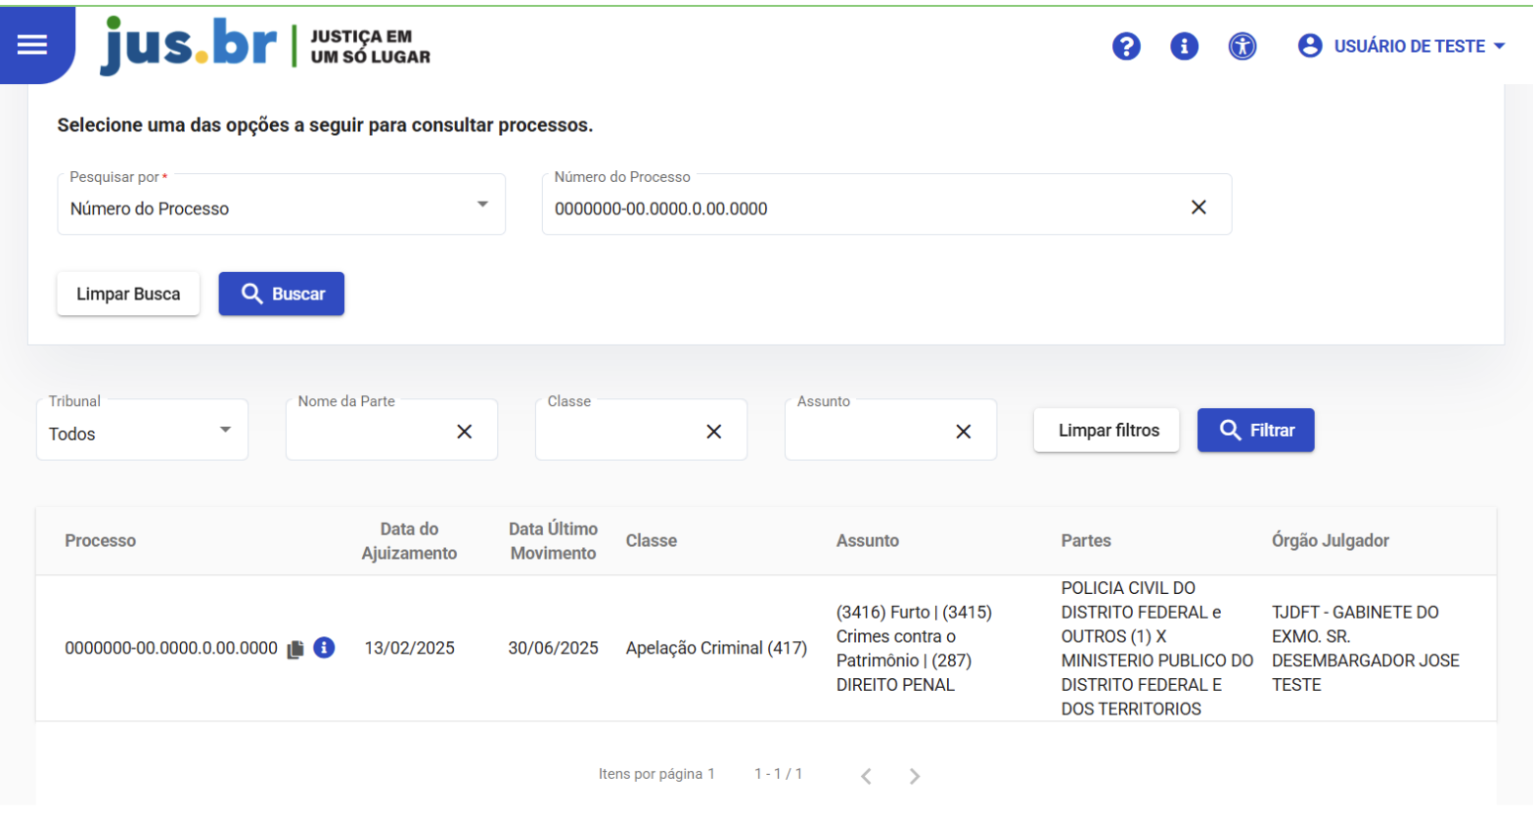Screen dimensions: 1536x822
Task: Copy the process number to clipboard
Action: tap(295, 649)
